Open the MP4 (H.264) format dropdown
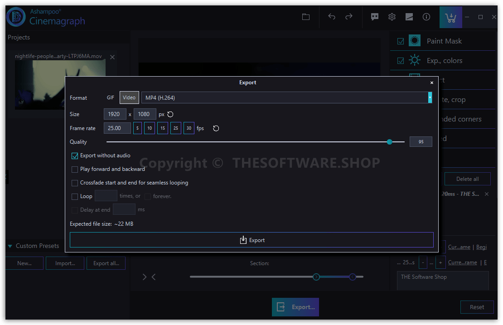The image size is (503, 325). [430, 97]
